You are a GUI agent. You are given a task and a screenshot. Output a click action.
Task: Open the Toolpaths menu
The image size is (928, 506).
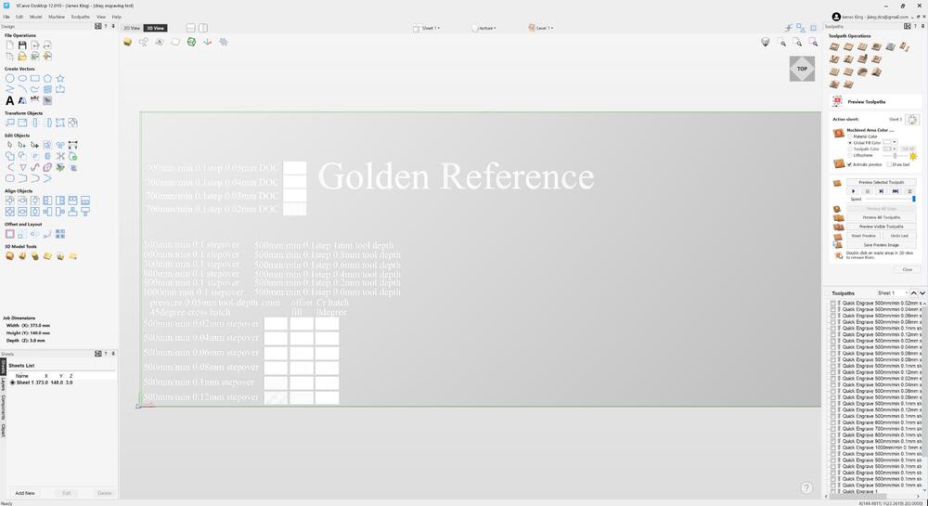[x=81, y=17]
